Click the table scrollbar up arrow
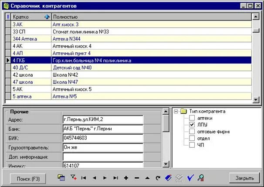 point(256,17)
